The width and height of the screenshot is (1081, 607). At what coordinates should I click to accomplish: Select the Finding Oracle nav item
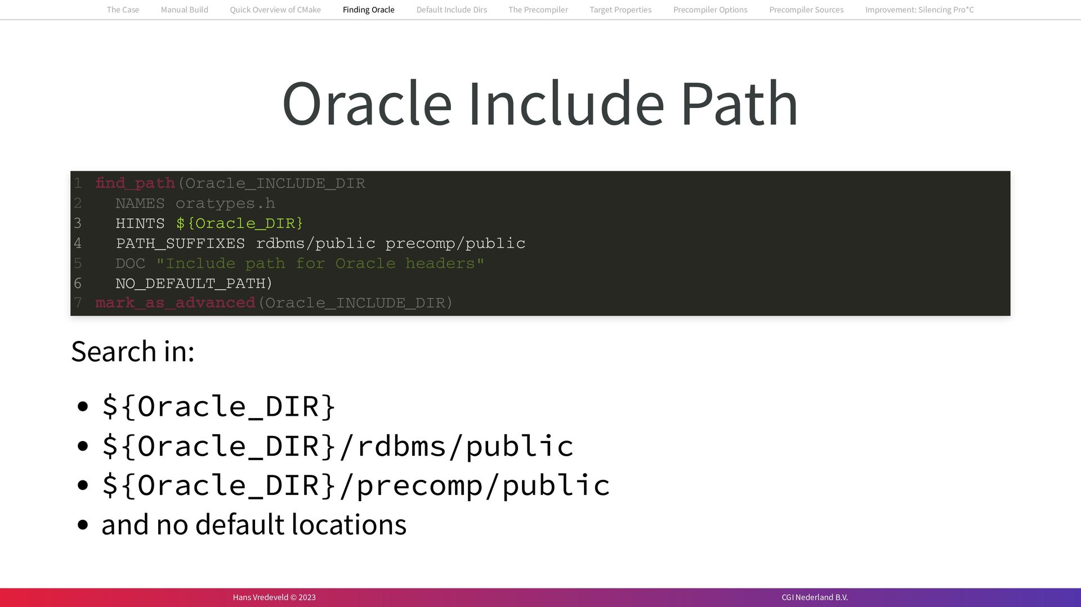coord(368,10)
